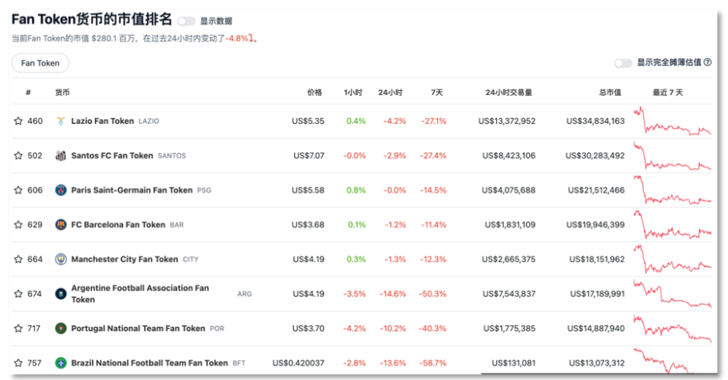Open the Lazio Fan Token page
728x380 pixels.
click(x=103, y=120)
